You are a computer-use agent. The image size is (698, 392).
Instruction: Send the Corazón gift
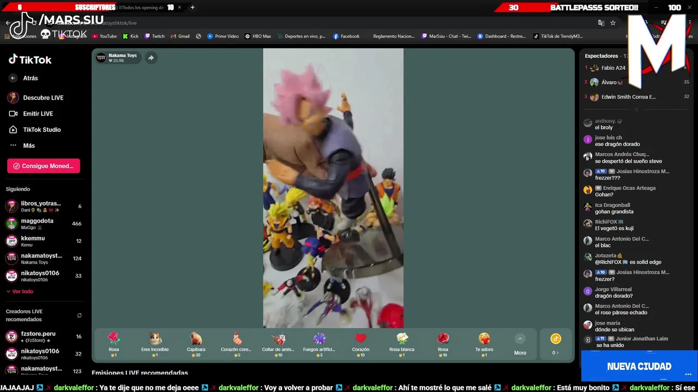(x=360, y=344)
